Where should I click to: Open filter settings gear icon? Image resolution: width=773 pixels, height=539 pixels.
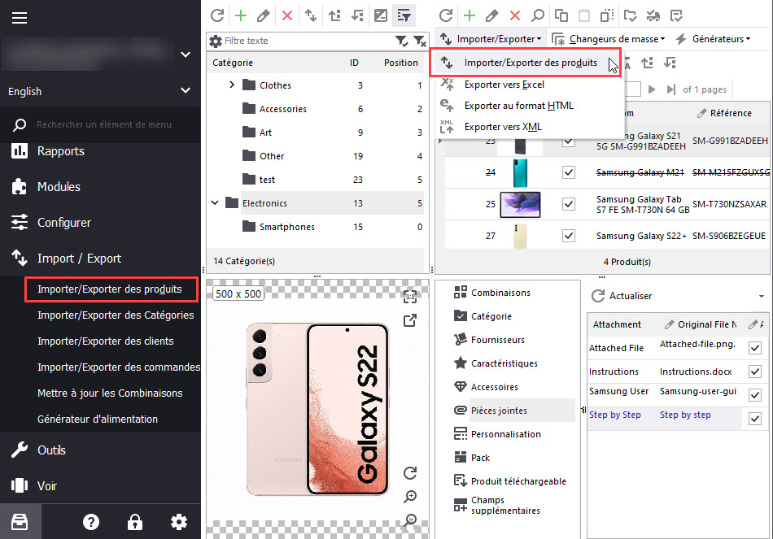click(216, 41)
